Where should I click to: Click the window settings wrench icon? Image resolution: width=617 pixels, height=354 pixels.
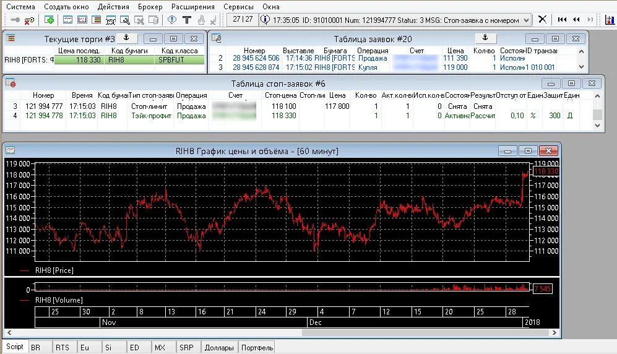click(x=125, y=20)
